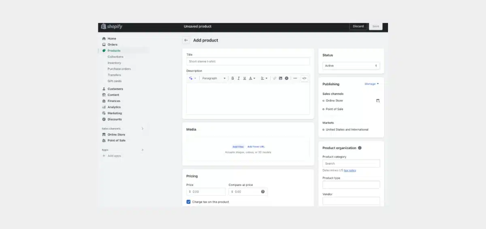Open the tax rates link
Viewport: 486px width, 229px height.
350,170
